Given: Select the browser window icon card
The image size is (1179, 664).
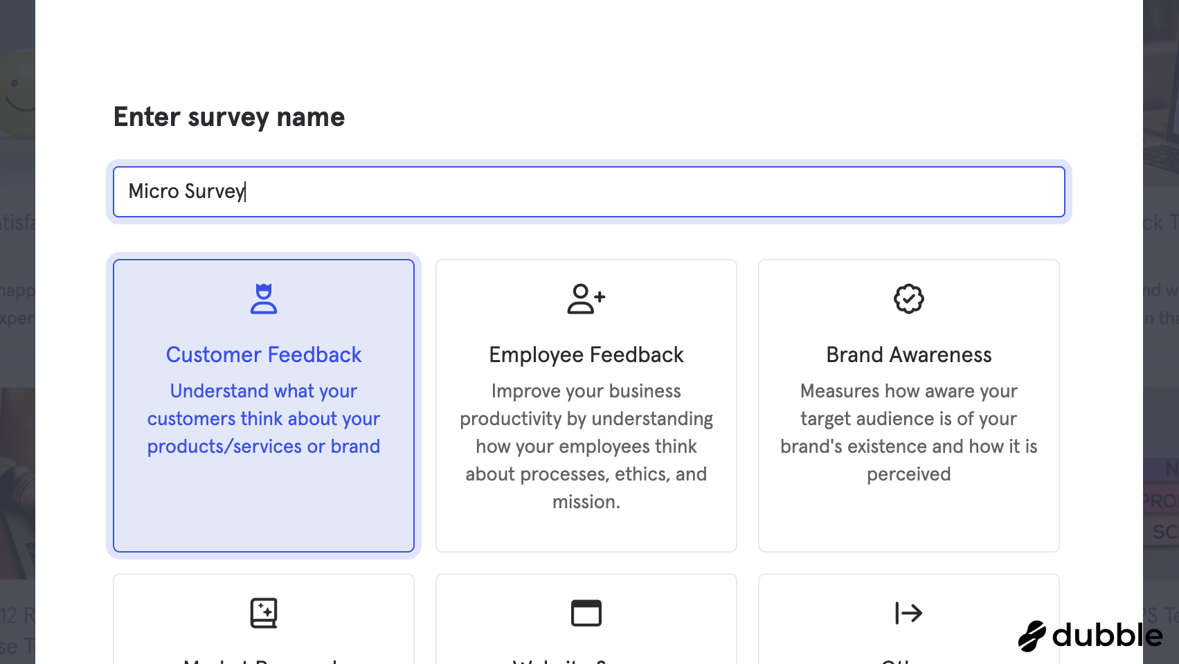Looking at the screenshot, I should pos(586,618).
